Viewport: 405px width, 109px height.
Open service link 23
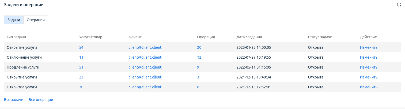coord(81,77)
